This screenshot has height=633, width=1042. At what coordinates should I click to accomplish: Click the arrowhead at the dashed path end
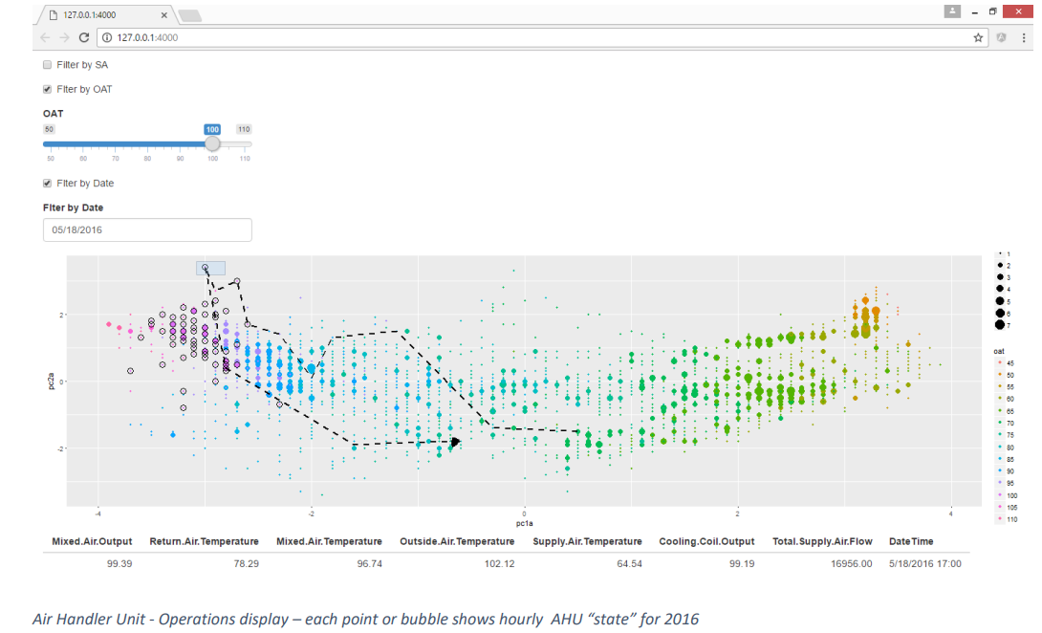click(x=456, y=442)
